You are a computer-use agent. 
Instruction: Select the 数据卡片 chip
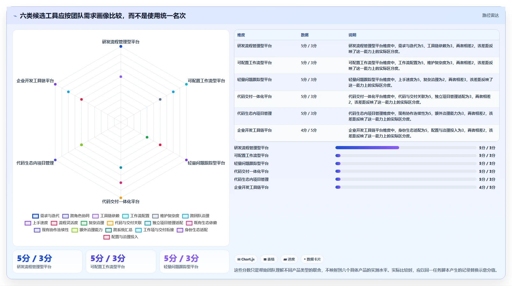click(312, 259)
